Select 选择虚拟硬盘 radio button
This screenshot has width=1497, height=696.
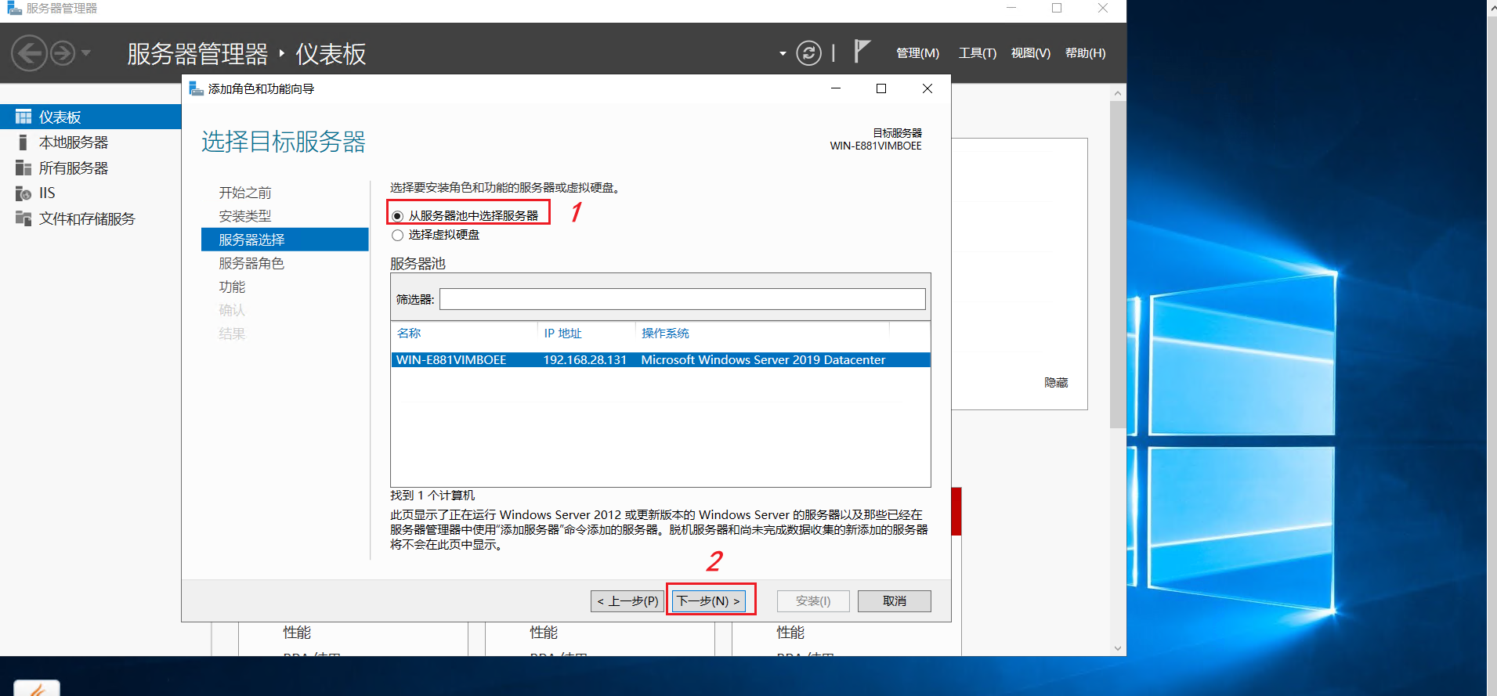(398, 235)
